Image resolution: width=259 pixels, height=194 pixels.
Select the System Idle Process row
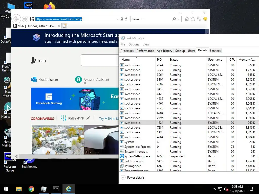coord(189,147)
